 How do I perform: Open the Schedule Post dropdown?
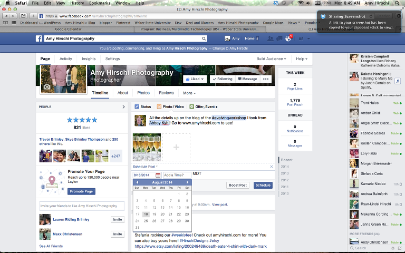click(145, 167)
